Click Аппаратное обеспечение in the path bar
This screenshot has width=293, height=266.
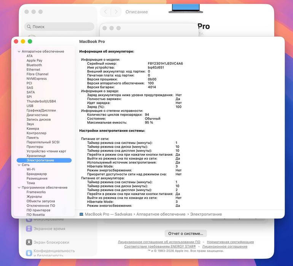(161, 214)
